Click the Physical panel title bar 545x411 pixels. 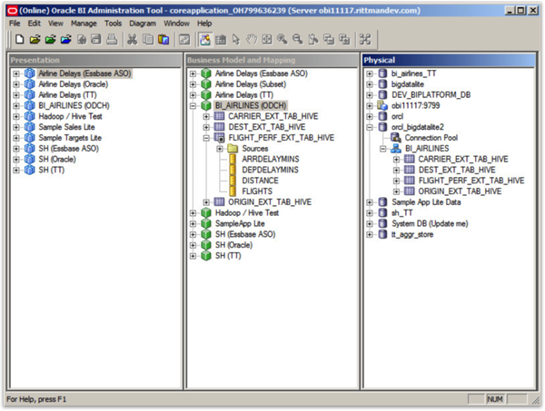[x=449, y=61]
